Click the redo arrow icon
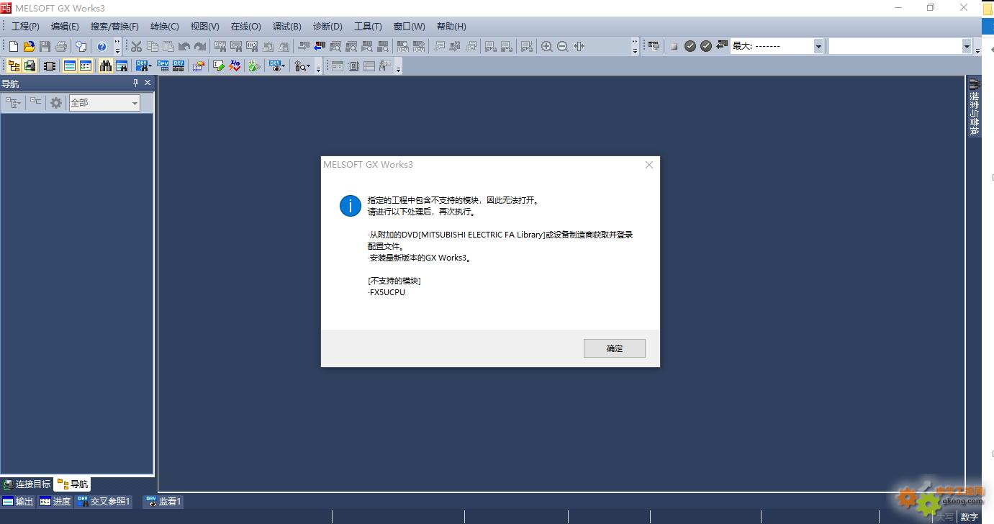 coord(200,46)
